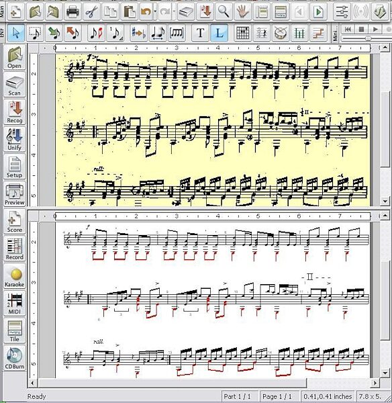This screenshot has height=403, width=392.
Task: Adjust the Mini transport tempo slider
Action: [x=368, y=38]
